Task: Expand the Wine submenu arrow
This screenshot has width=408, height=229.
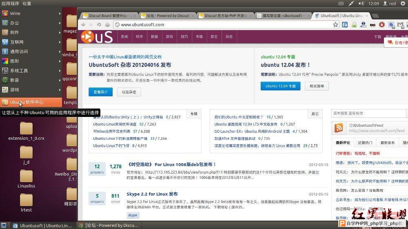Action: [60, 13]
